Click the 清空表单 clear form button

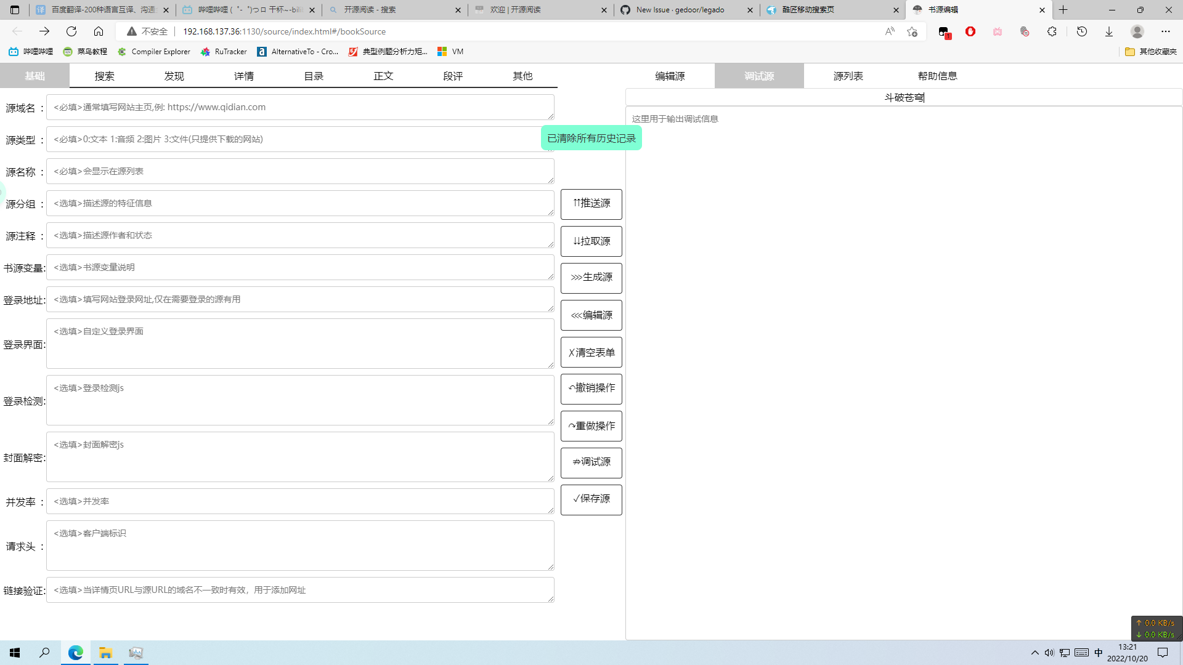pos(591,352)
